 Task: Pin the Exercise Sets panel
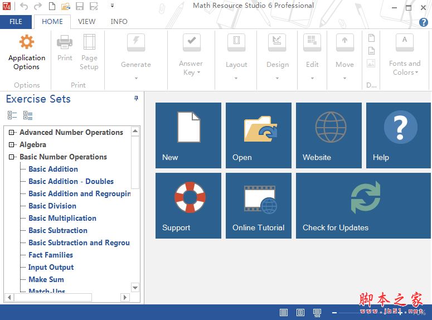pos(136,98)
